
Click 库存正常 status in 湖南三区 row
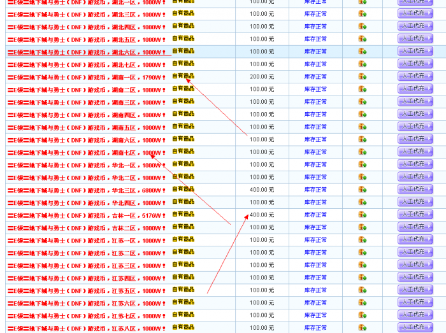point(315,102)
